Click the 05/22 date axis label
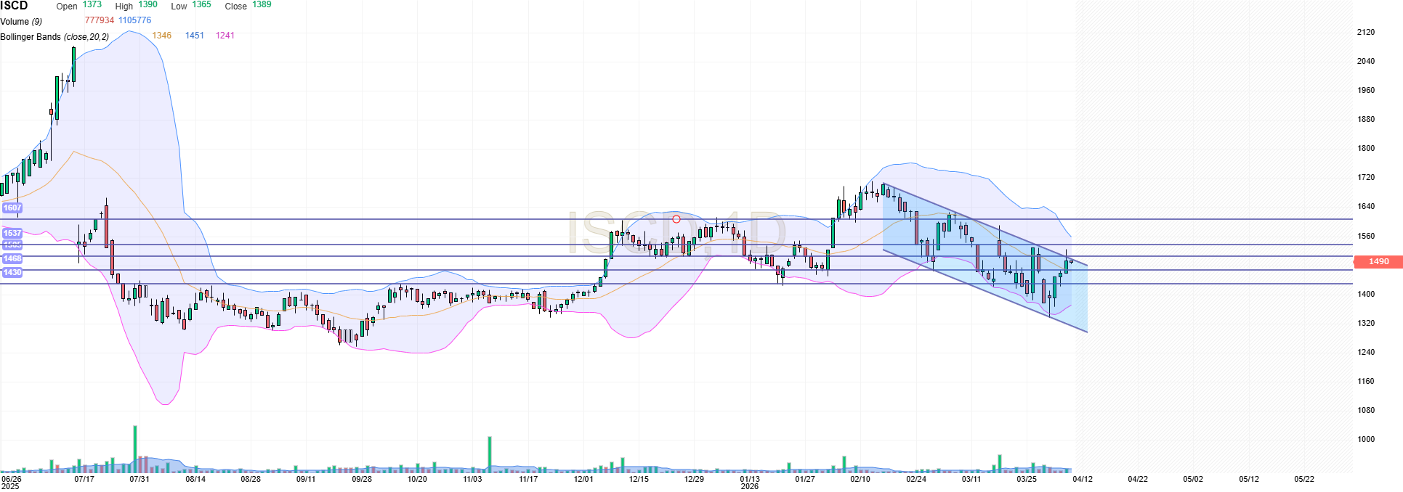This screenshot has width=1403, height=492. [x=1304, y=479]
